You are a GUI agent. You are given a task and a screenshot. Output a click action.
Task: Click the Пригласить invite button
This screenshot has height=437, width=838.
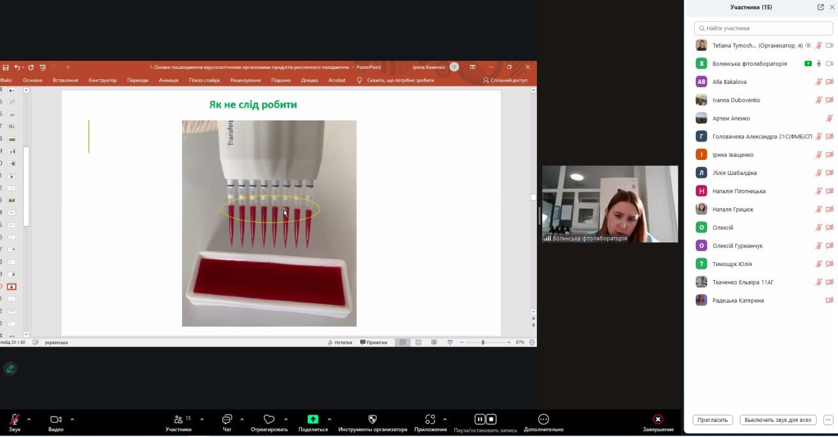[712, 420]
